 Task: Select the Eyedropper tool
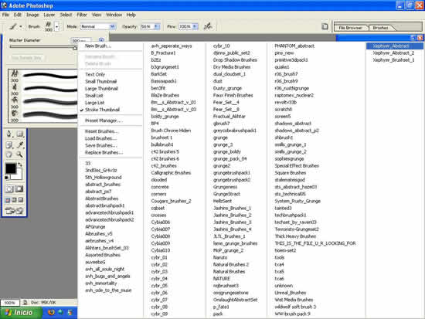(x=20, y=145)
